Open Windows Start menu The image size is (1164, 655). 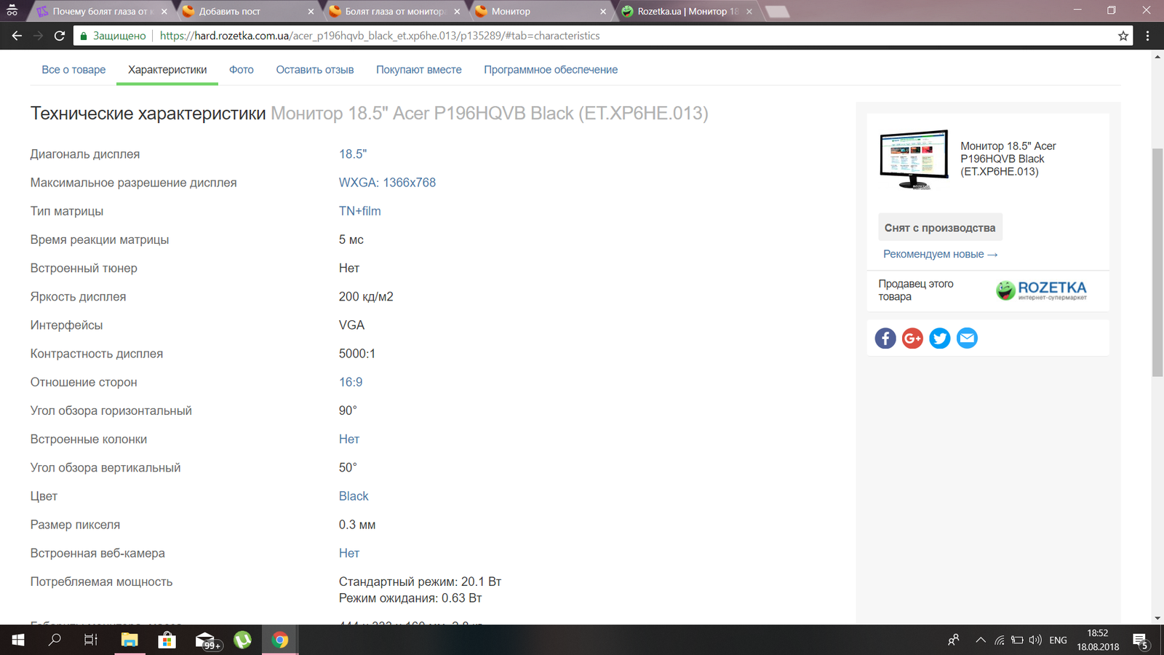click(x=17, y=640)
